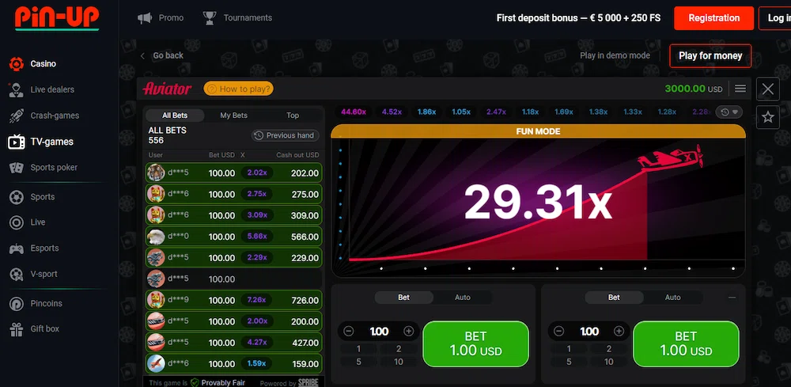Image resolution: width=791 pixels, height=387 pixels.
Task: Click left bet amount field
Action: coord(379,332)
